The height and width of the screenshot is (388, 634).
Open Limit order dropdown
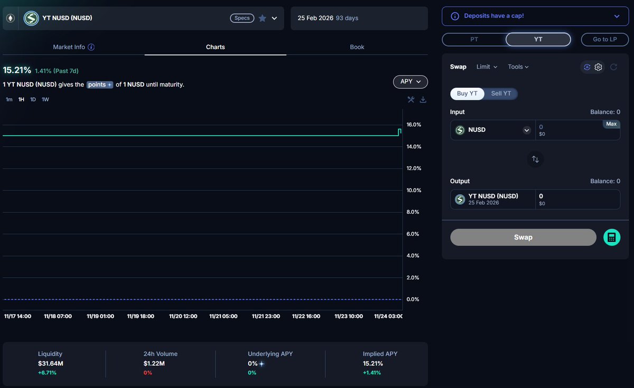click(x=487, y=67)
